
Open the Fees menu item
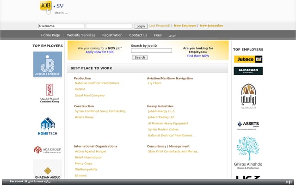(x=158, y=35)
